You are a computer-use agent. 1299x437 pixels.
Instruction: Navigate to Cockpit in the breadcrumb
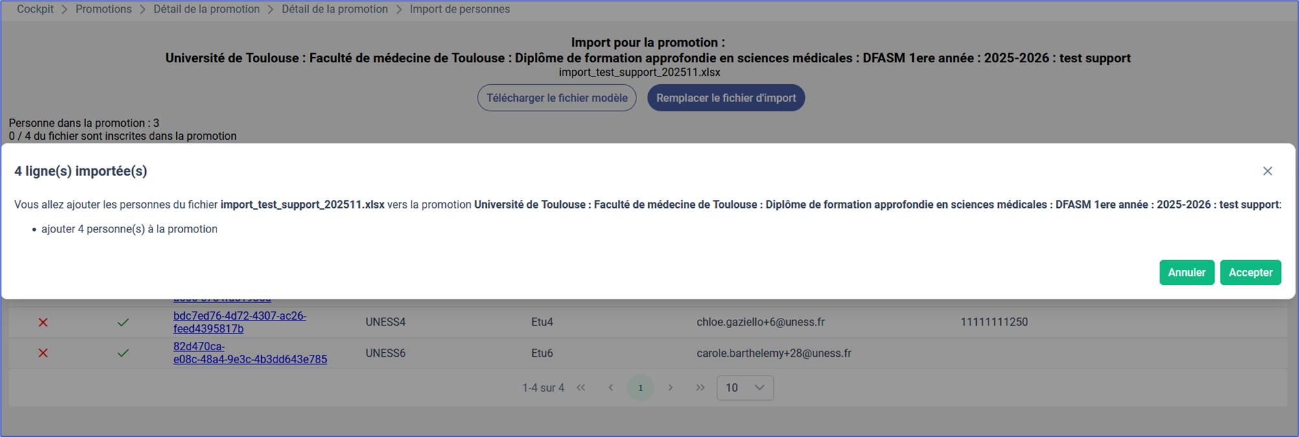coord(35,9)
